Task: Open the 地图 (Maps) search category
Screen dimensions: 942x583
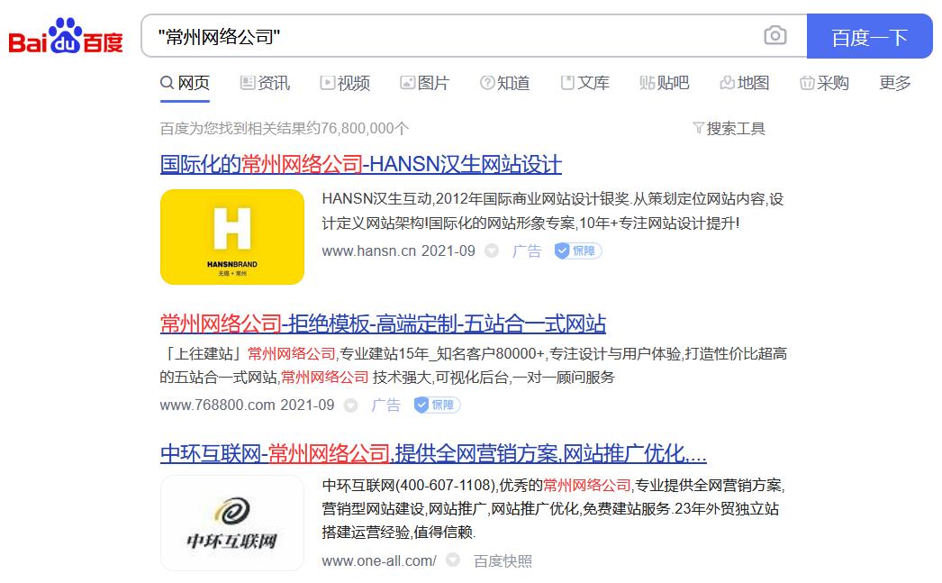Action: 747,82
